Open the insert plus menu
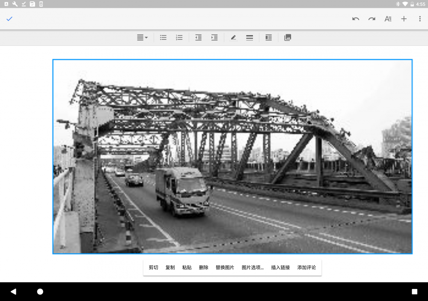 tap(404, 19)
